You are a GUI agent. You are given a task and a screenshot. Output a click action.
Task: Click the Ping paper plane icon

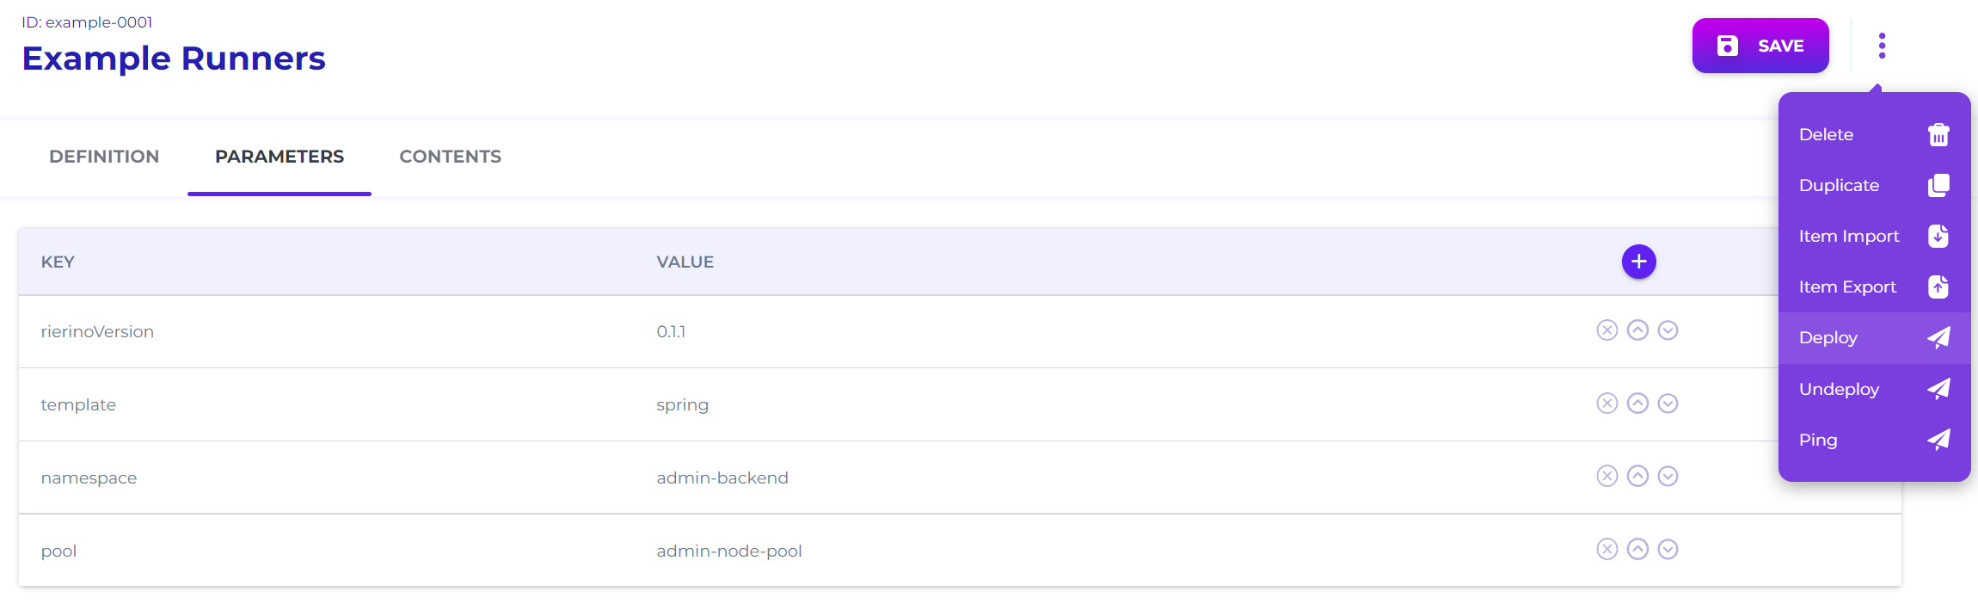pos(1938,440)
